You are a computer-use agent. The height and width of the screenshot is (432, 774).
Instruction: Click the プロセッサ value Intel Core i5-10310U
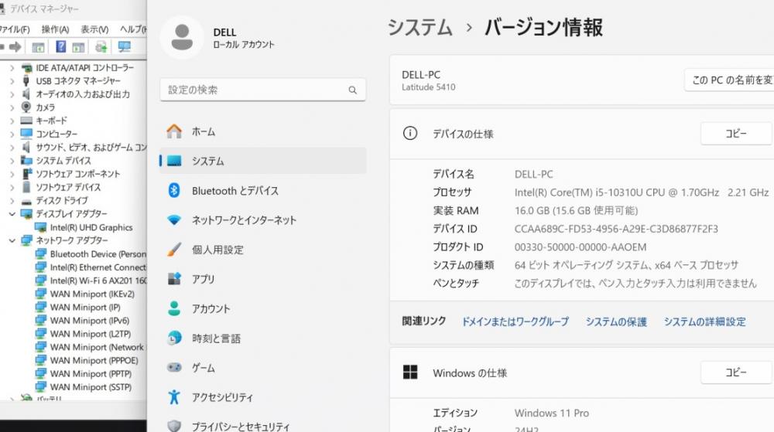(641, 192)
